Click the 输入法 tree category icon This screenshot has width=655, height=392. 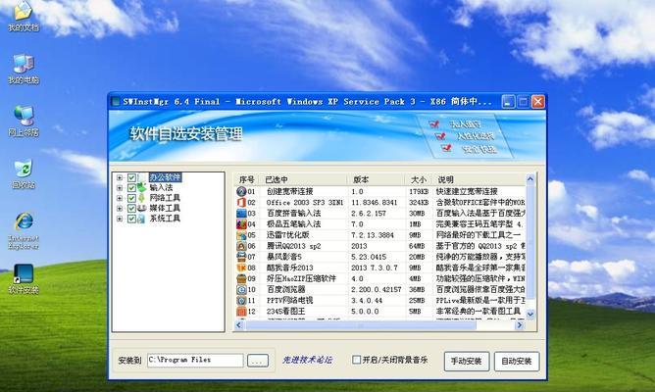tap(142, 187)
